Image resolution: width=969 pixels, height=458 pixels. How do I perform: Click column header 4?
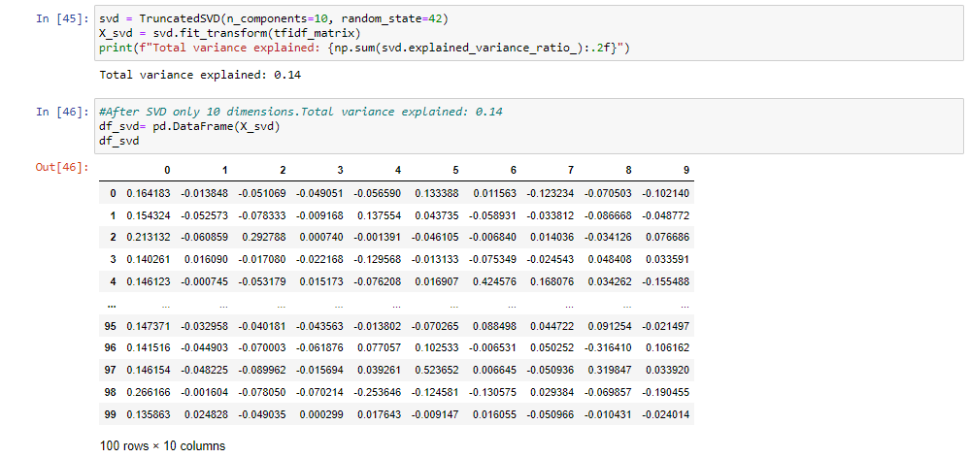click(x=398, y=170)
